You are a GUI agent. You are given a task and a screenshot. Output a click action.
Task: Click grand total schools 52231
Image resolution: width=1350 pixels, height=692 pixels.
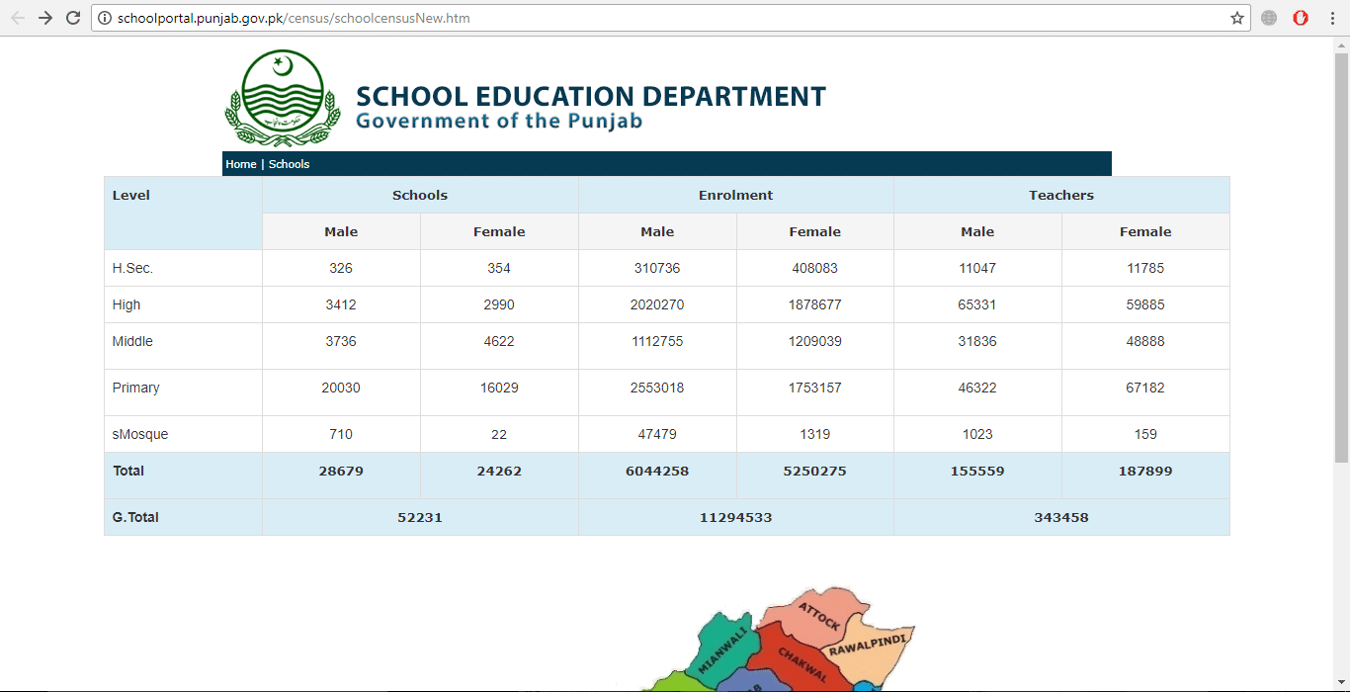pyautogui.click(x=420, y=517)
